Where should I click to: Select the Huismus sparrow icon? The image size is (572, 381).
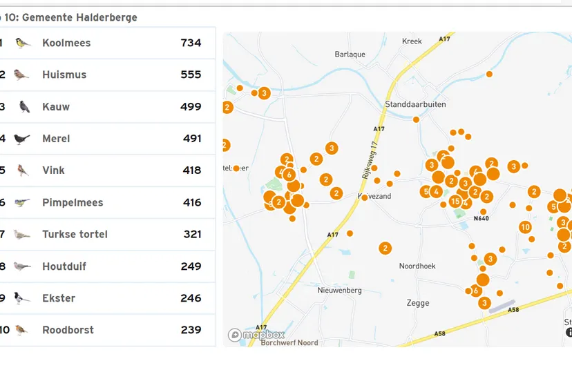(22, 75)
